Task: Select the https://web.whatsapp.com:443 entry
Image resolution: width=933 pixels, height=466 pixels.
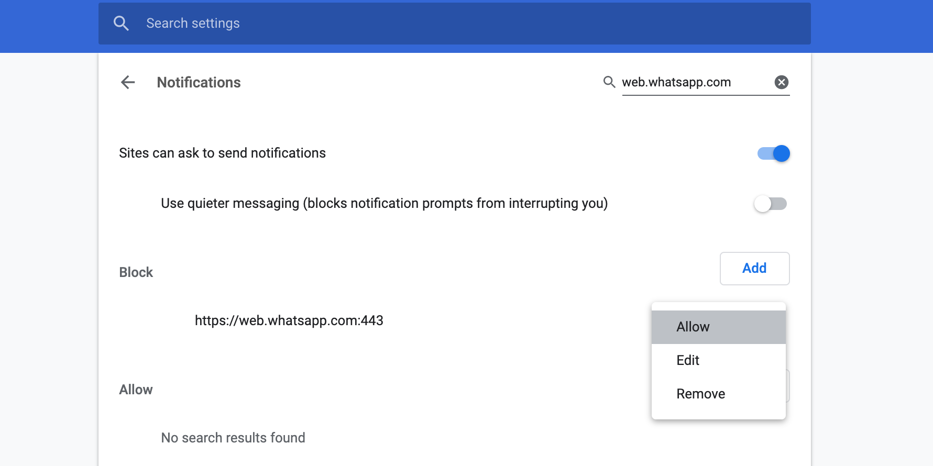Action: tap(289, 320)
